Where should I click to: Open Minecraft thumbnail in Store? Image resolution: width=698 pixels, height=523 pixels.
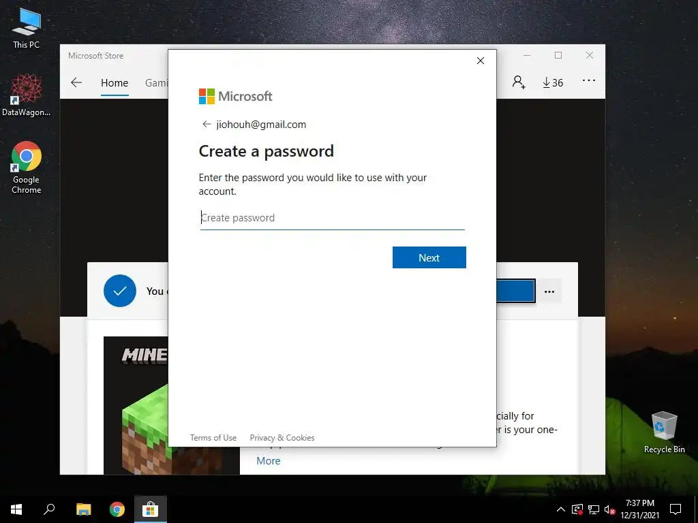pos(136,405)
